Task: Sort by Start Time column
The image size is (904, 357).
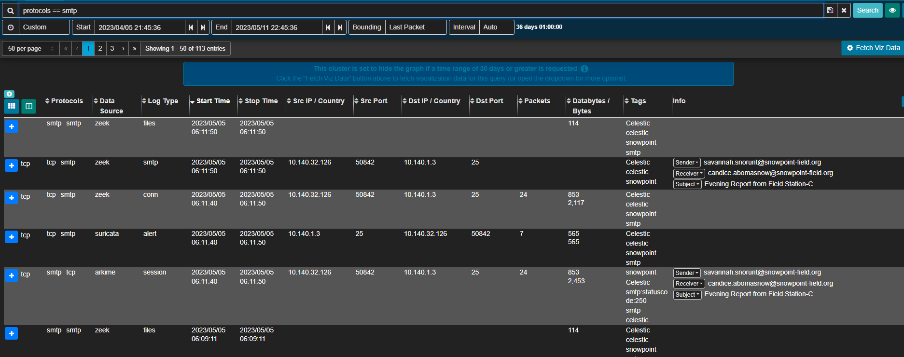Action: click(209, 101)
